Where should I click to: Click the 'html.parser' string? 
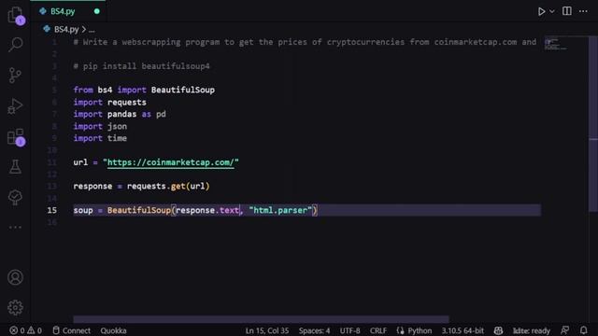[x=280, y=210]
